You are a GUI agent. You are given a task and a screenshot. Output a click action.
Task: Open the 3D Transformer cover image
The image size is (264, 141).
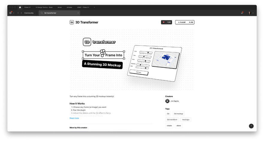click(132, 60)
